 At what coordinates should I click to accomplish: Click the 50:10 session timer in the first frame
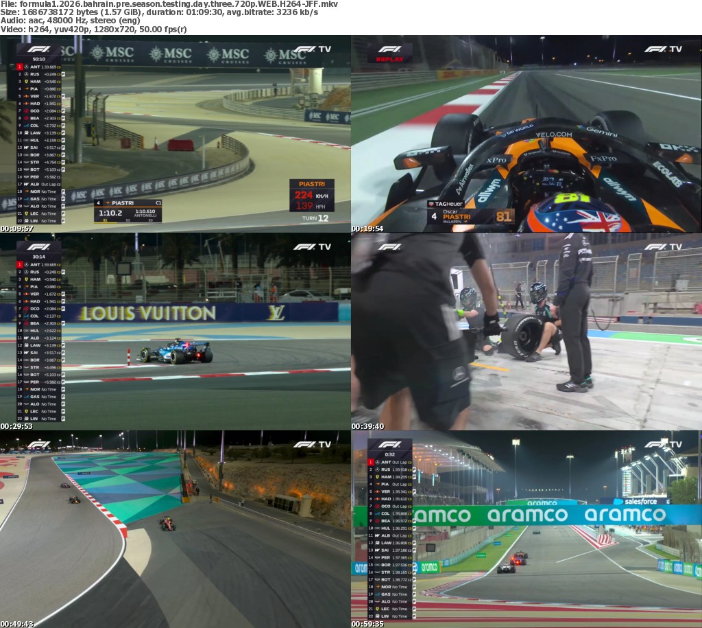coord(38,59)
